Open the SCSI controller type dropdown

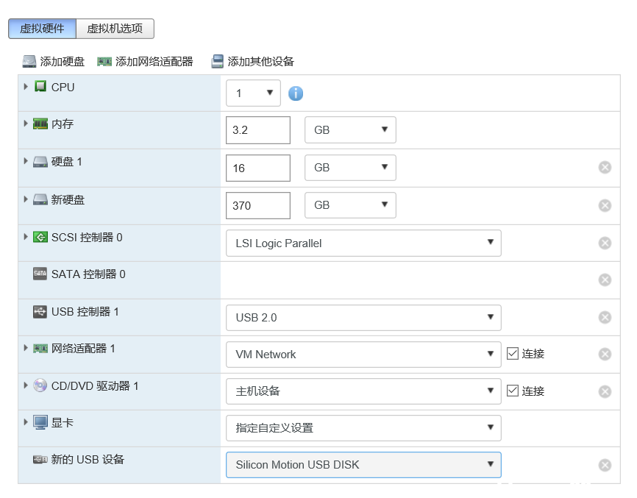tap(363, 243)
